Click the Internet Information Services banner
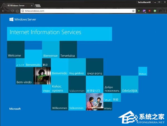 tap(60, 34)
